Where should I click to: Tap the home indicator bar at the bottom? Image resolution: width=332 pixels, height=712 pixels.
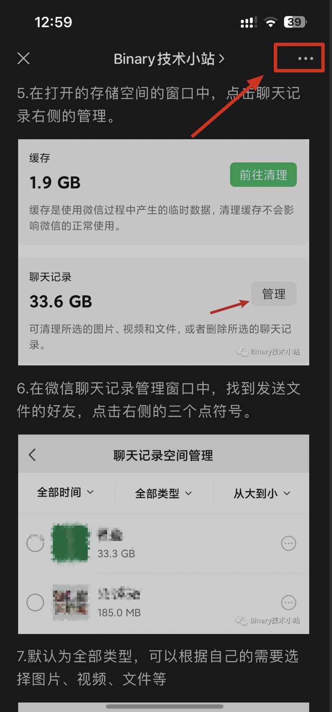[165, 706]
